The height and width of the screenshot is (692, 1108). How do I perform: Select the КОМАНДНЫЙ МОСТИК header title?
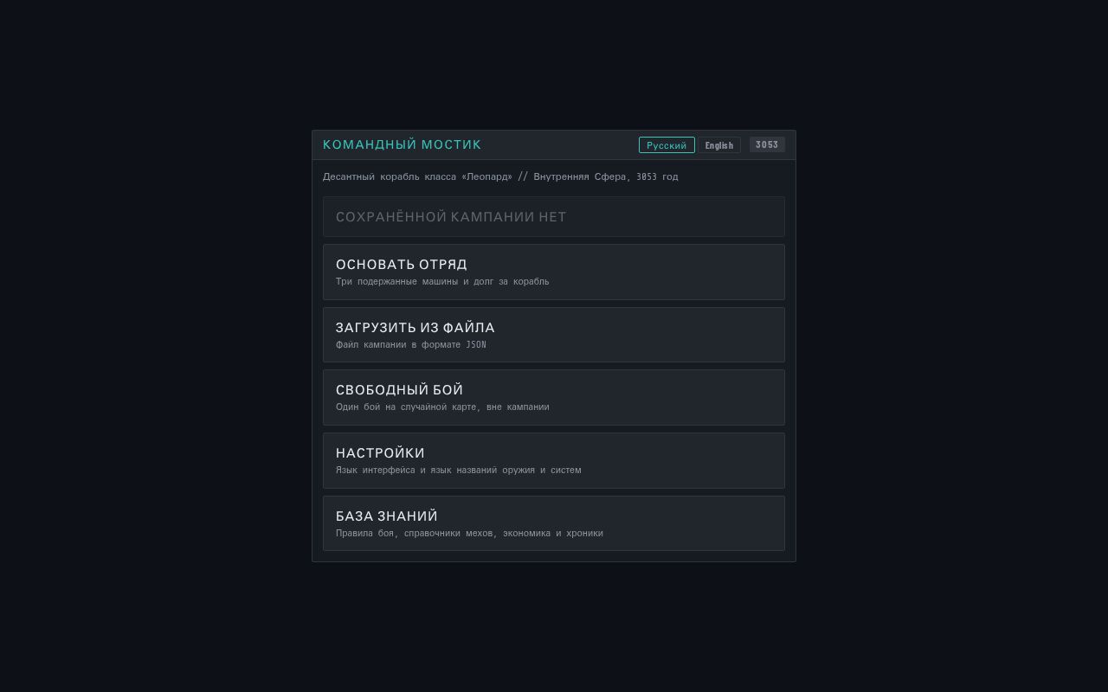click(x=402, y=144)
